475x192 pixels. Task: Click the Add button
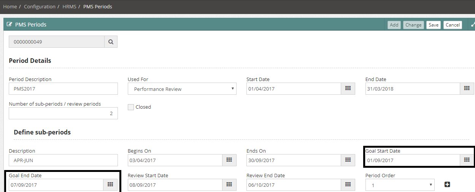pos(394,25)
